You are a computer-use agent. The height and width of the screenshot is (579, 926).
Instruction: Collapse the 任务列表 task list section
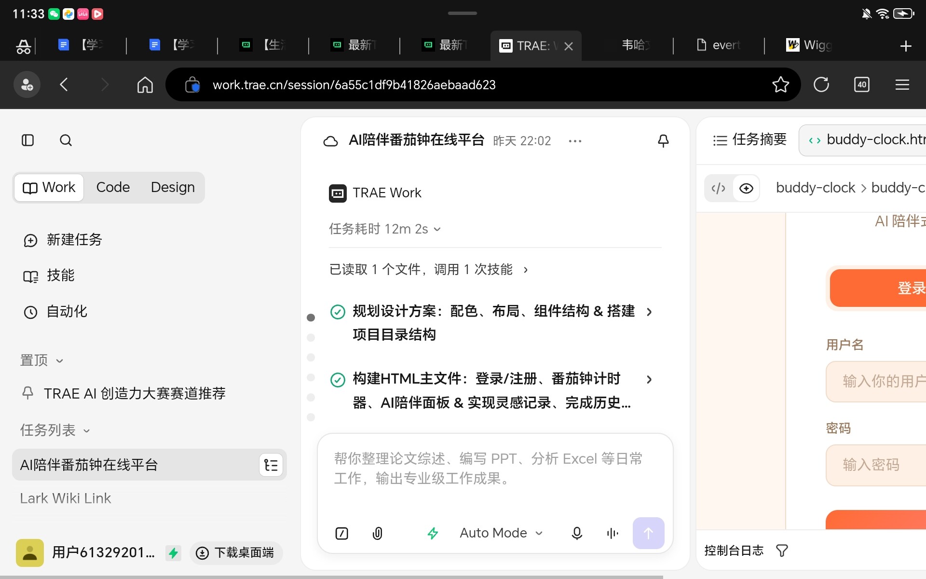tap(55, 430)
